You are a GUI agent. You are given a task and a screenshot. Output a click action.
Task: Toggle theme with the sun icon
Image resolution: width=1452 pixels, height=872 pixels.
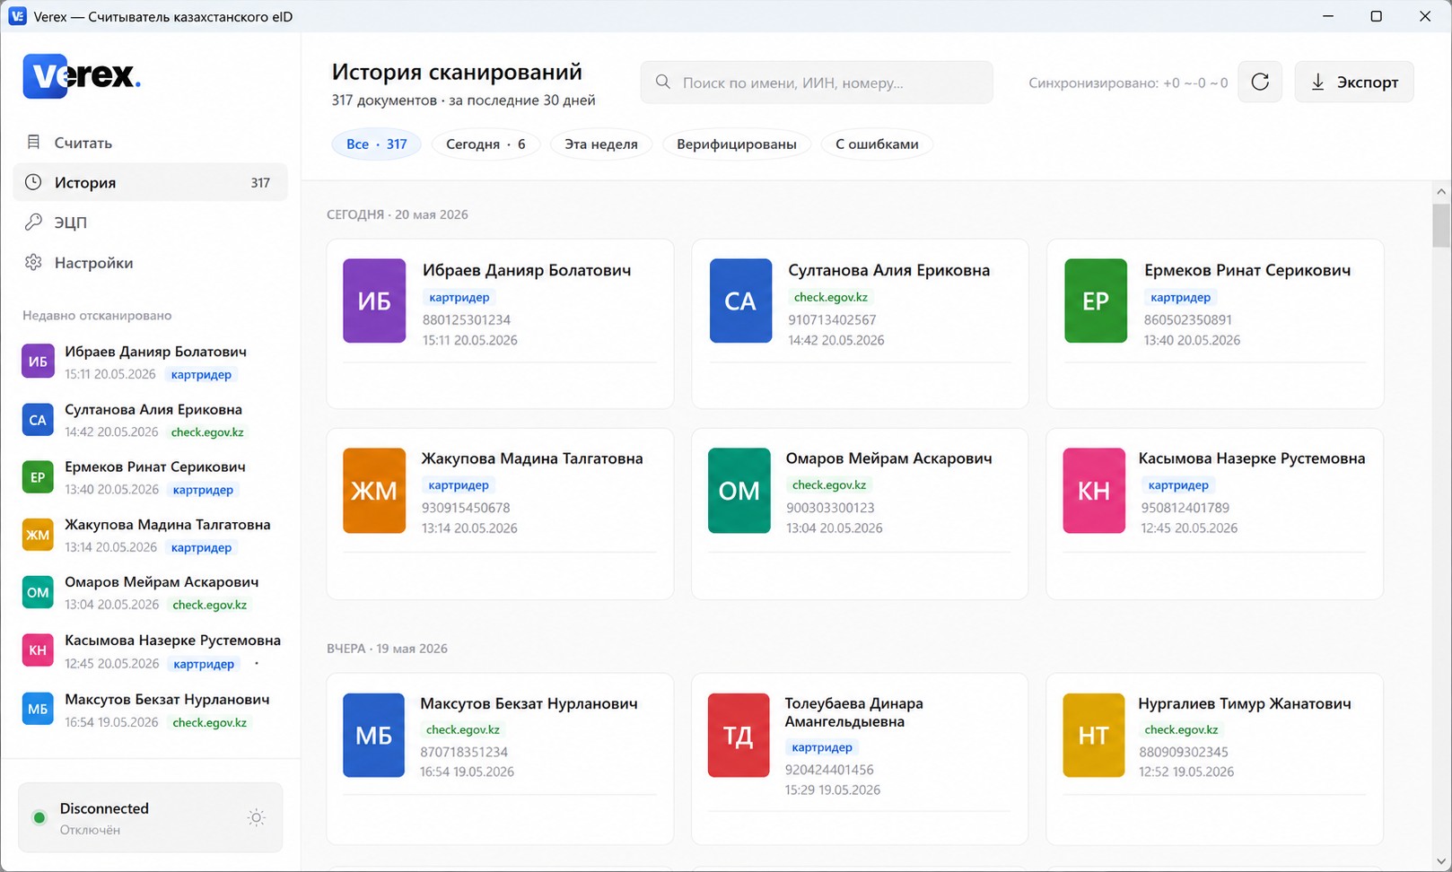(x=257, y=817)
